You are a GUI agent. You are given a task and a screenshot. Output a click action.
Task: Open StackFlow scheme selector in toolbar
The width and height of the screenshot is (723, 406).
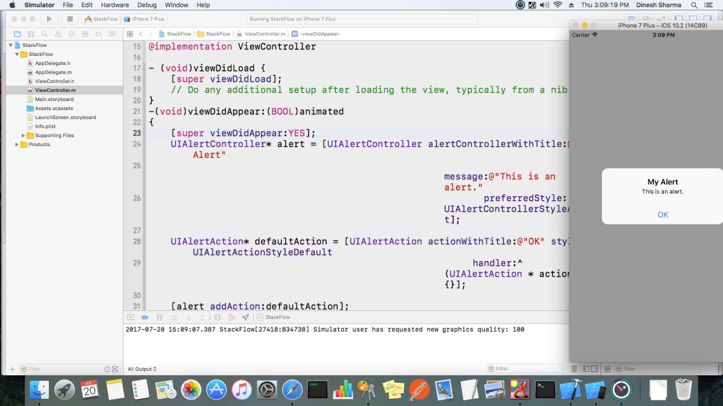101,19
